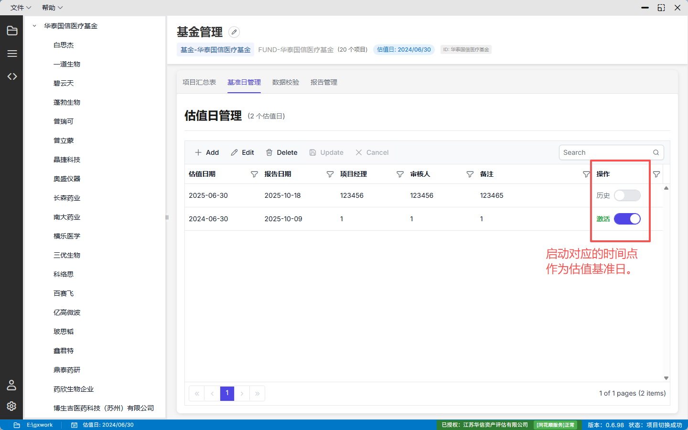Viewport: 688px width, 430px height.
Task: Select 晶捷科技 in the project tree
Action: 67,160
